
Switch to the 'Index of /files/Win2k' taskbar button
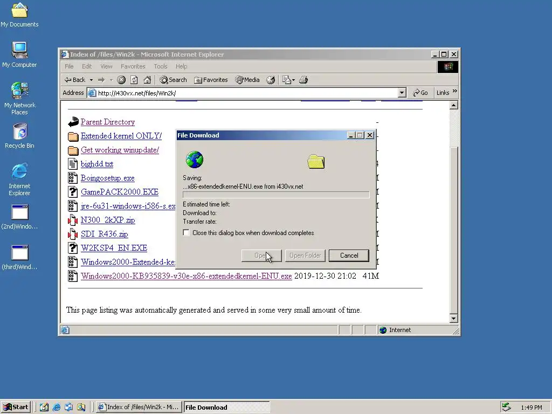(139, 407)
